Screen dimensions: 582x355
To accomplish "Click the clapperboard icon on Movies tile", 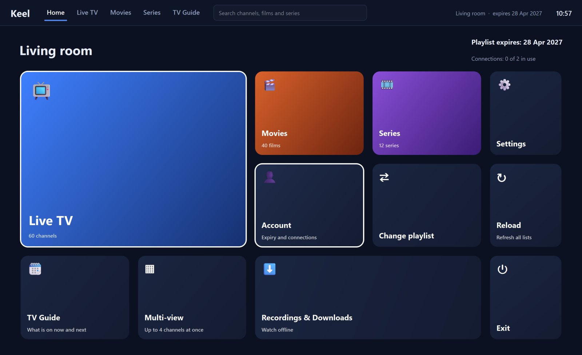I will (x=270, y=85).
